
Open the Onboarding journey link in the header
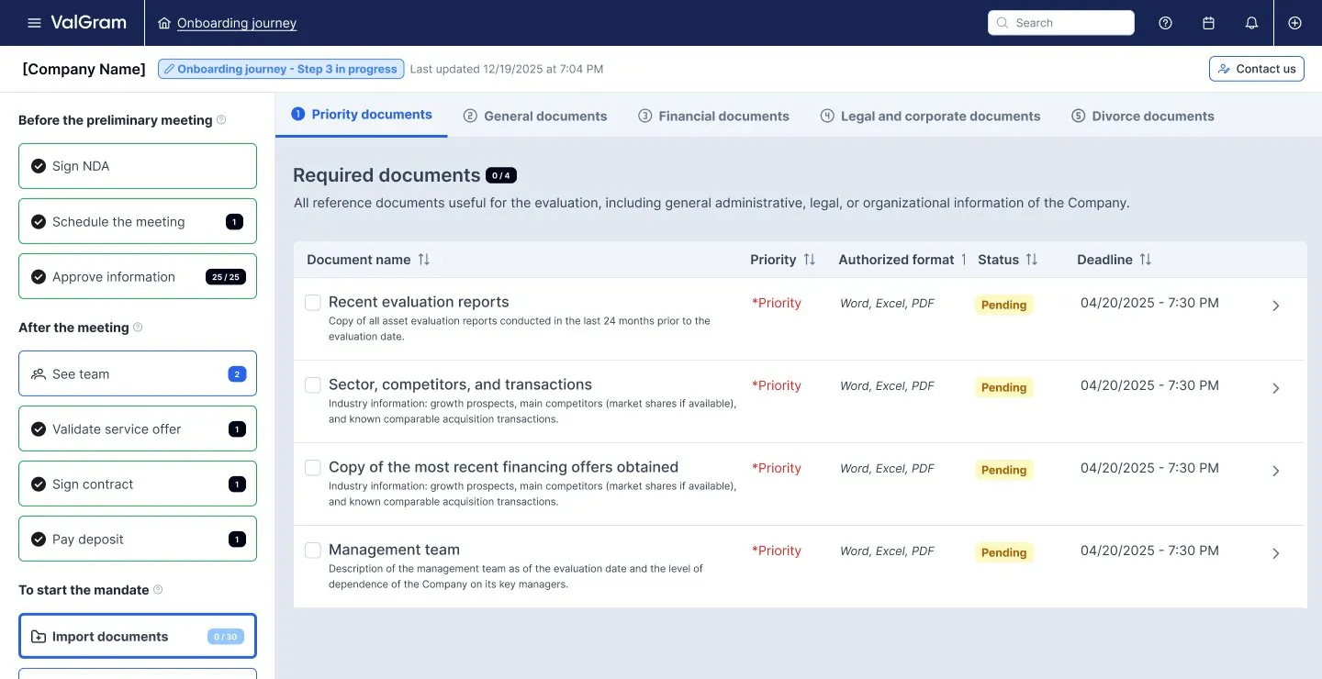(x=237, y=23)
